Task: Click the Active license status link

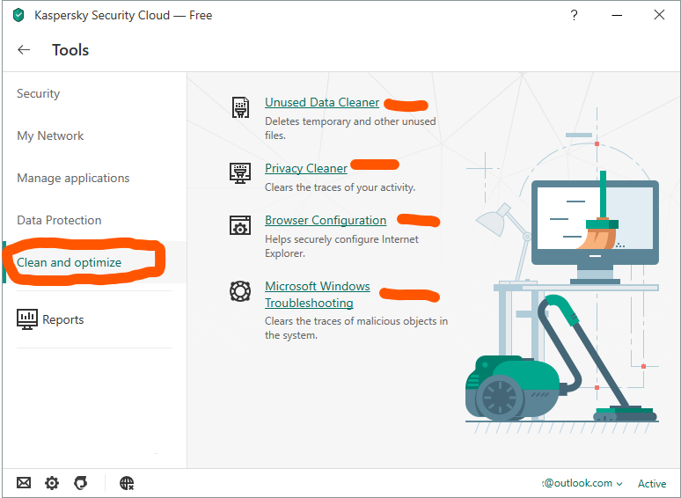Action: (x=652, y=483)
